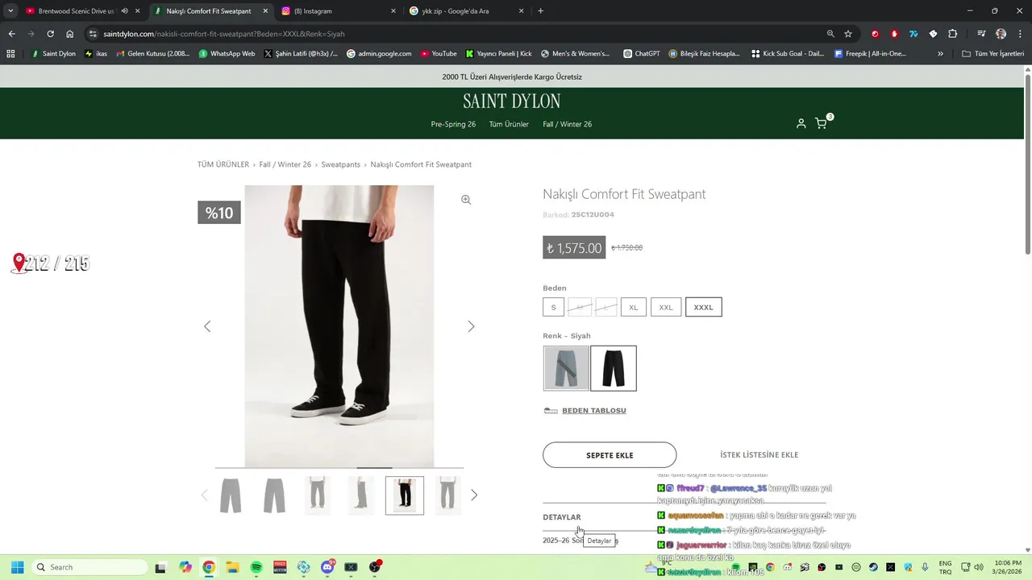Click Chrome icon in taskbar
1032x580 pixels.
(209, 567)
